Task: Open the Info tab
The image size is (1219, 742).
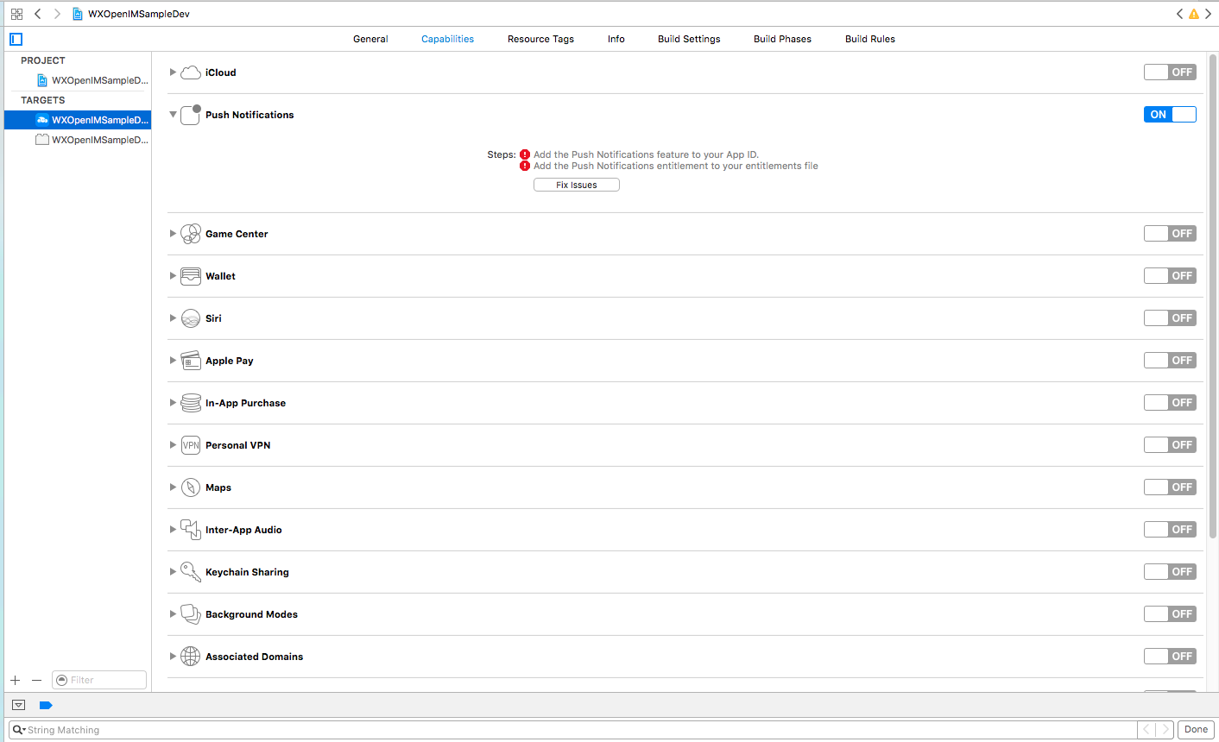Action: point(616,39)
